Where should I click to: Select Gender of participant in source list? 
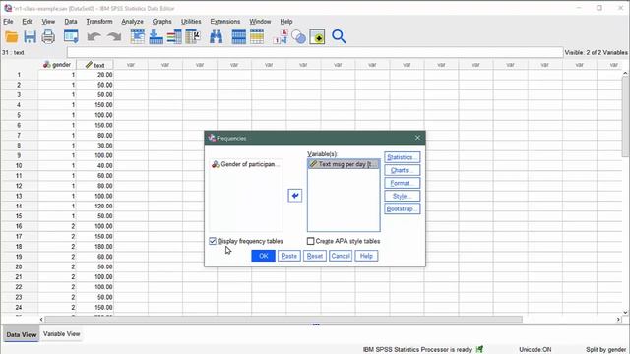(245, 164)
